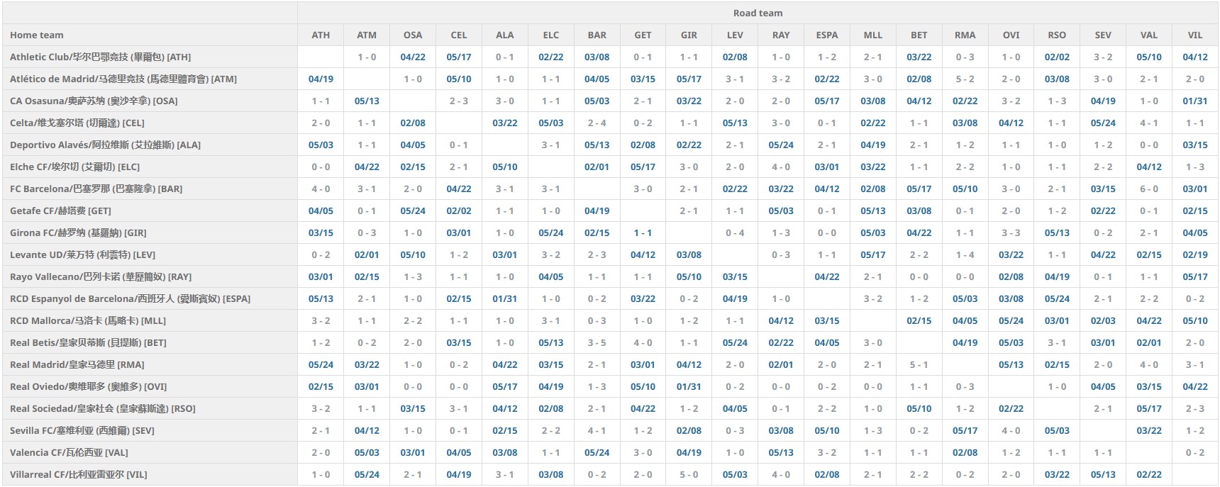Select the 5 - 1 result in Real Madrid row
This screenshot has height=487, width=1220.
[x=919, y=365]
